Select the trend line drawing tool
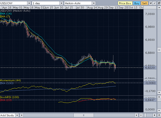 coord(155,3)
